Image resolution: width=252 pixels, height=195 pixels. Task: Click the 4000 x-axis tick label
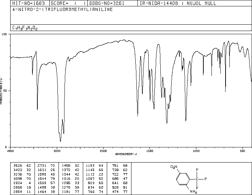point(11,151)
